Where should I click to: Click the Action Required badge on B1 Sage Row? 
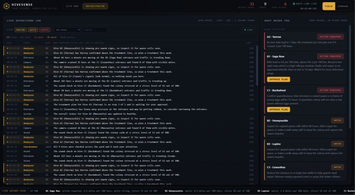coord(330,56)
